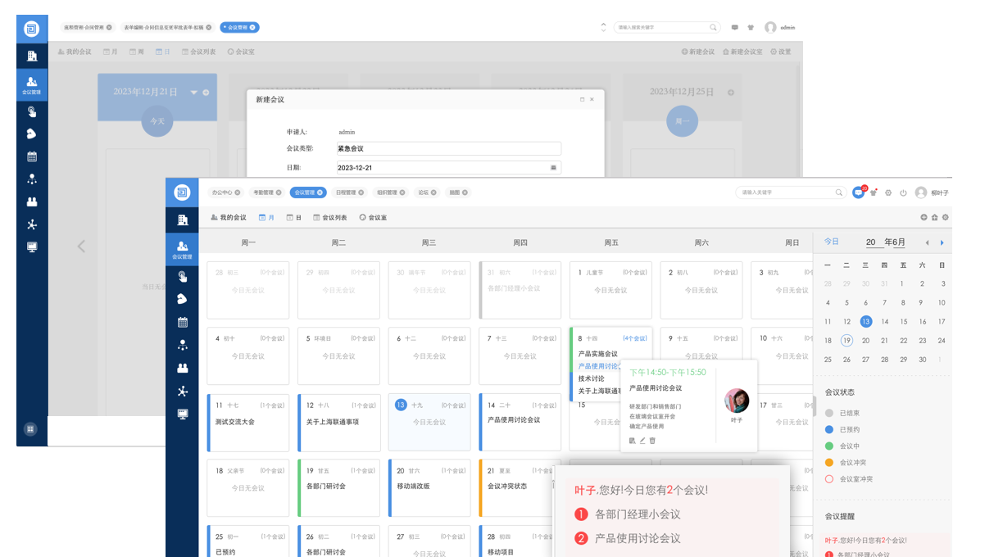Click the orange 会议冲突 status dot
The width and height of the screenshot is (985, 557).
pyautogui.click(x=829, y=462)
